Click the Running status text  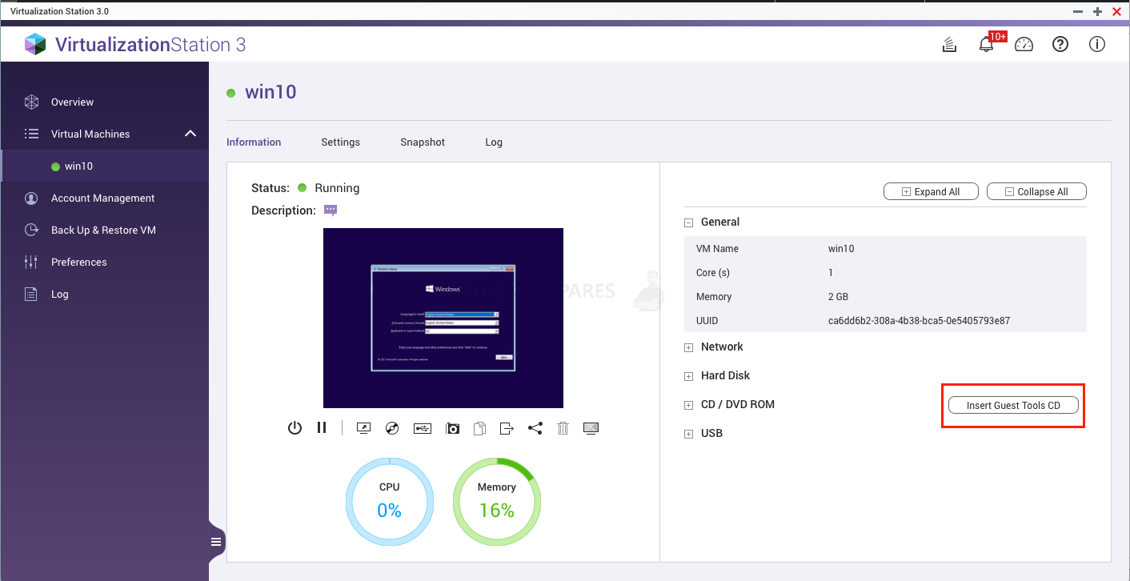[x=337, y=188]
